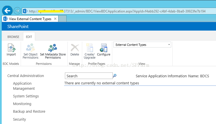Click 'There are currently no external content types'
The height and width of the screenshot is (124, 216).
click(x=102, y=83)
